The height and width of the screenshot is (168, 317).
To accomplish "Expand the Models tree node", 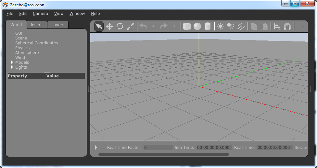I will point(12,62).
